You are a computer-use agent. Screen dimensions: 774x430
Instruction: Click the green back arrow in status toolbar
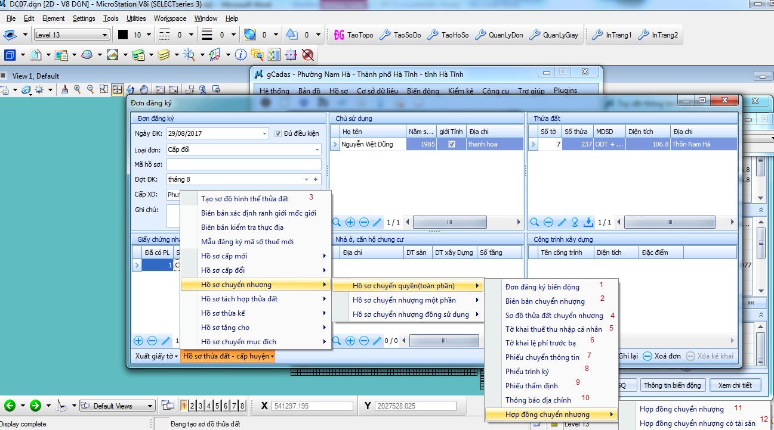10,406
